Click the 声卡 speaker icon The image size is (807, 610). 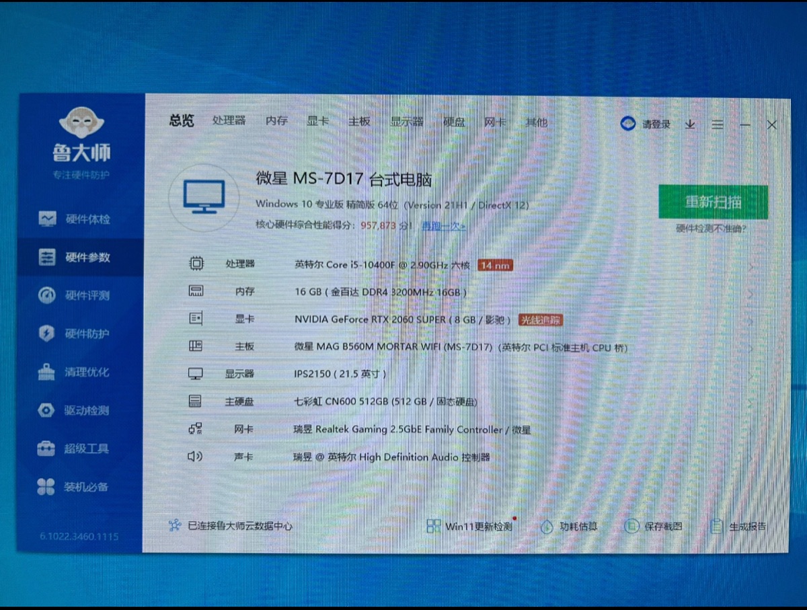(x=196, y=457)
